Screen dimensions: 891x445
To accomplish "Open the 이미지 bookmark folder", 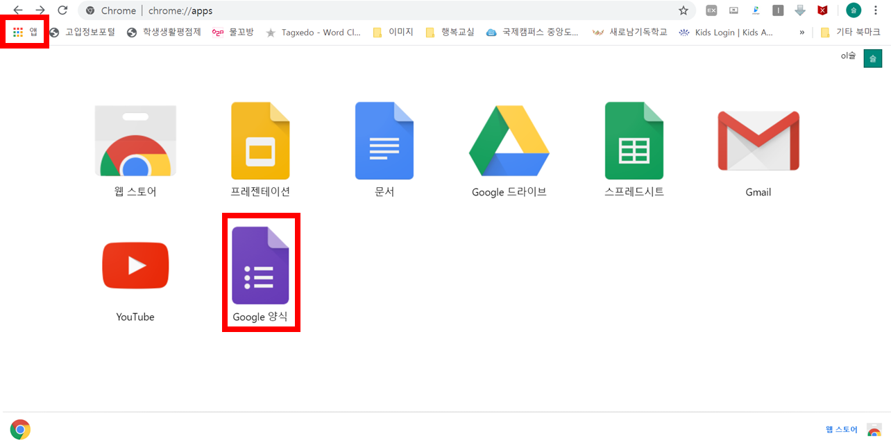I will coord(393,32).
